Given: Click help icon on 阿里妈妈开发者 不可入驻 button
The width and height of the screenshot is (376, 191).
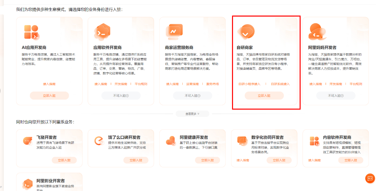Looking at the screenshot, I should point(342,96).
